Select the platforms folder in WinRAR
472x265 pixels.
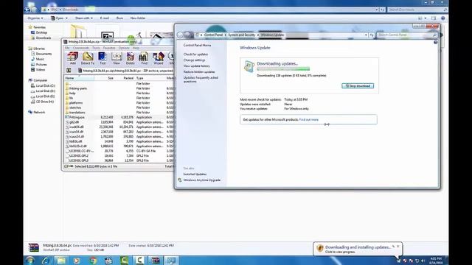pos(75,103)
